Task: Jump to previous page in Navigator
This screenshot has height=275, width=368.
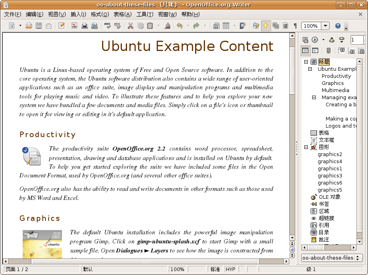Action: pos(332,40)
